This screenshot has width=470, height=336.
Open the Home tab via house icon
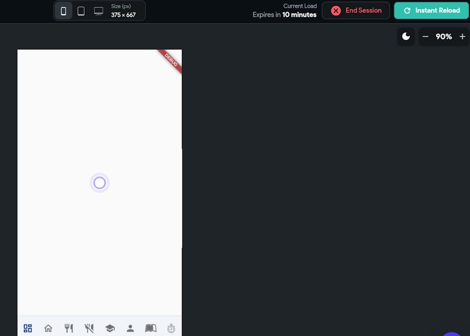pos(48,328)
